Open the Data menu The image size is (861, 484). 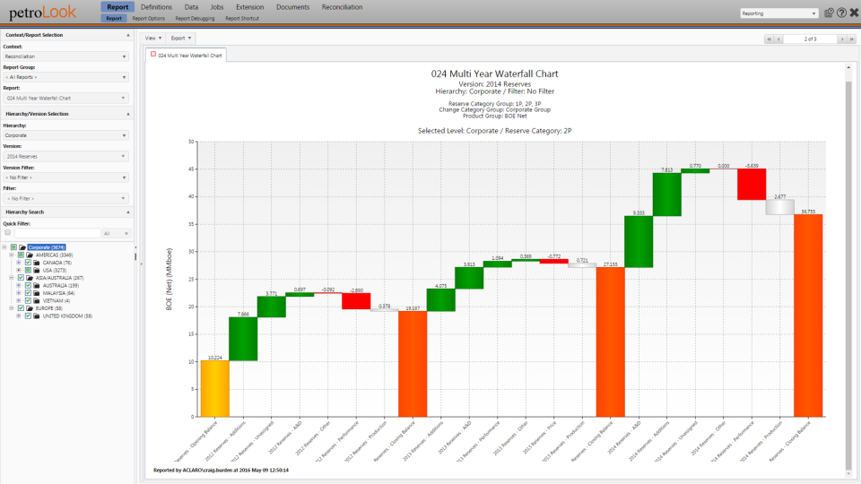coord(191,7)
